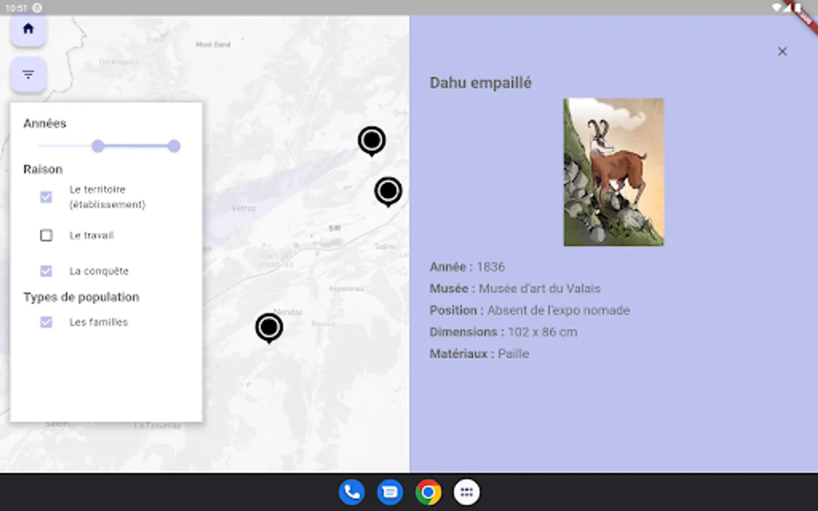Click the Vétroz label on the map

pyautogui.click(x=244, y=208)
